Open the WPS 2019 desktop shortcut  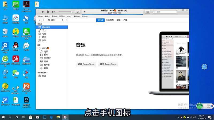click(5, 101)
